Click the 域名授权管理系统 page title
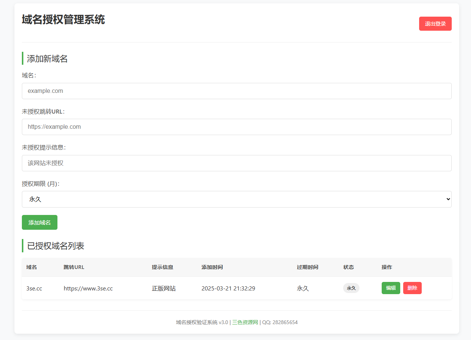 tap(63, 20)
